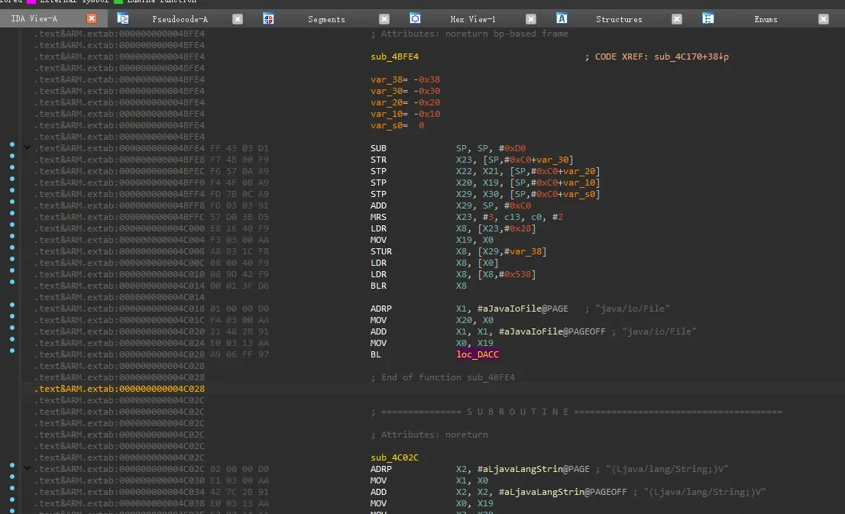Toggle breakpoint dot at ADRP line 4C018
The height and width of the screenshot is (514, 845).
(12, 305)
